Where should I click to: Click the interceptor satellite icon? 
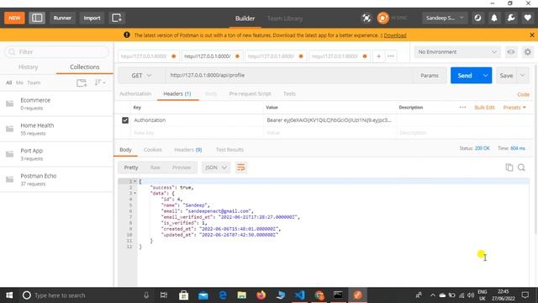(x=367, y=18)
